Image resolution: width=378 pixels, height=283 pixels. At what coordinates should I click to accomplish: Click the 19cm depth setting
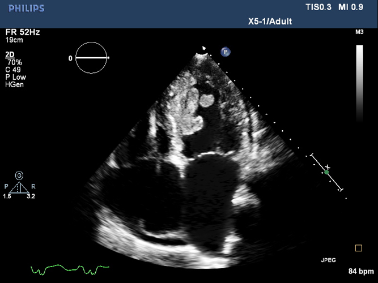coord(14,40)
